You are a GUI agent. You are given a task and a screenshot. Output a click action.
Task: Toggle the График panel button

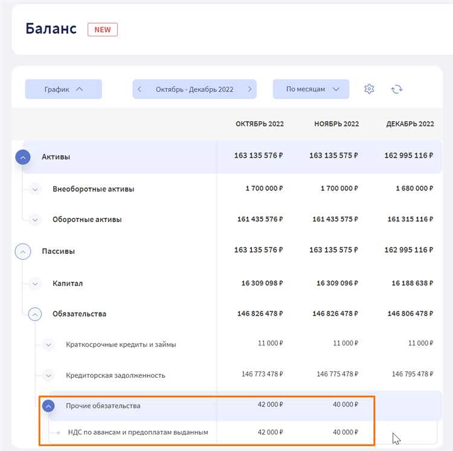tap(63, 89)
